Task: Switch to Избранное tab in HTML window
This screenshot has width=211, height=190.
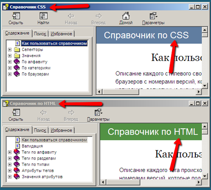Action: pyautogui.click(x=61, y=130)
